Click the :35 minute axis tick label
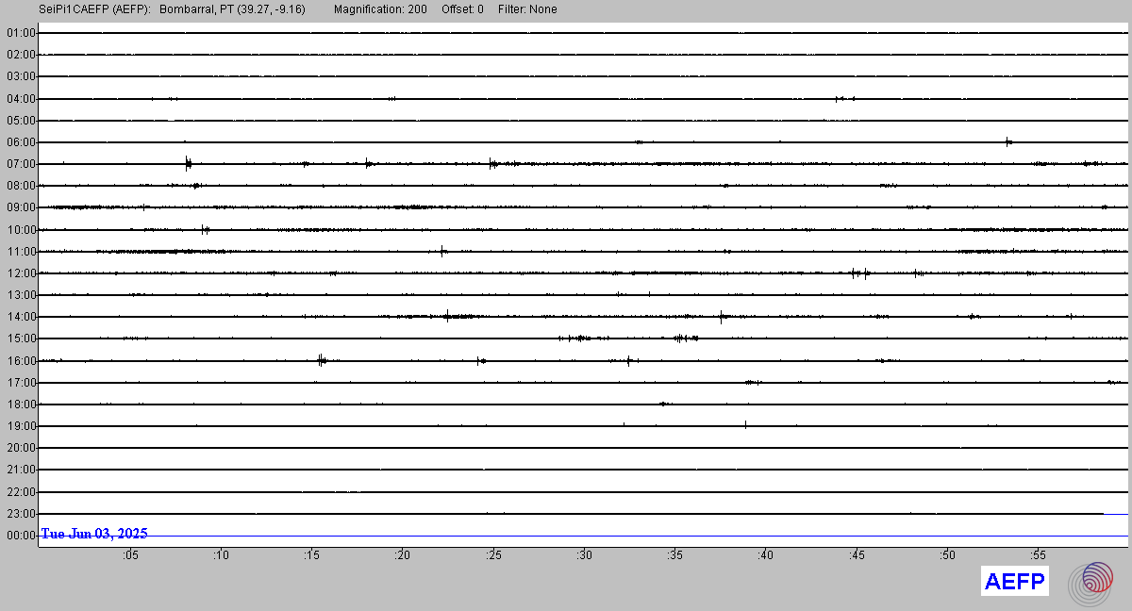This screenshot has width=1132, height=611. point(674,555)
